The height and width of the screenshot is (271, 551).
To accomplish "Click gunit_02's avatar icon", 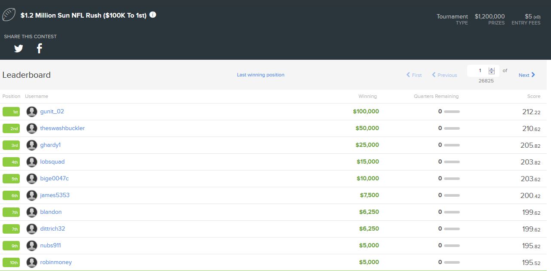I will (32, 112).
